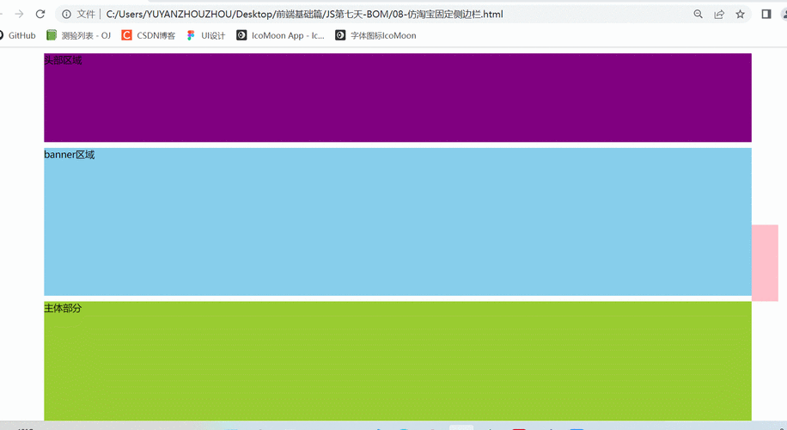Open the site information icon in the address bar
The height and width of the screenshot is (430, 787).
click(66, 14)
